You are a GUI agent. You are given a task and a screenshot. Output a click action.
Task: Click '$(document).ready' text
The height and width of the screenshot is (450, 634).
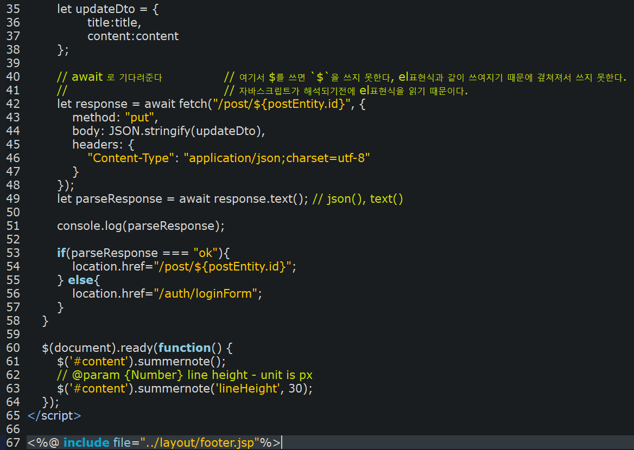pyautogui.click(x=98, y=348)
